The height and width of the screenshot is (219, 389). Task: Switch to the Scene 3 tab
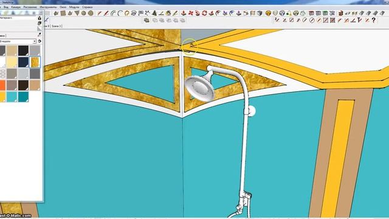[57, 26]
